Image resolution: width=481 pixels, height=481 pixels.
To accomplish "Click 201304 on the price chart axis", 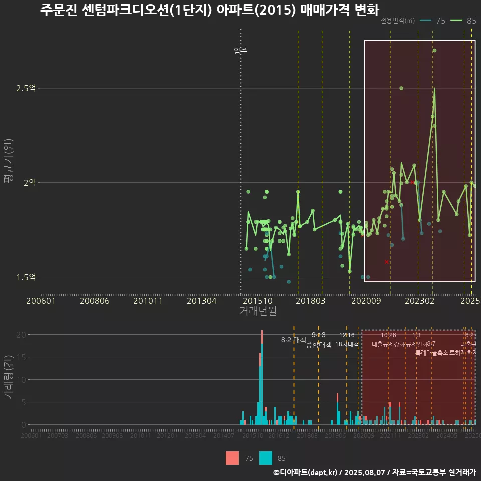I will (x=201, y=301).
